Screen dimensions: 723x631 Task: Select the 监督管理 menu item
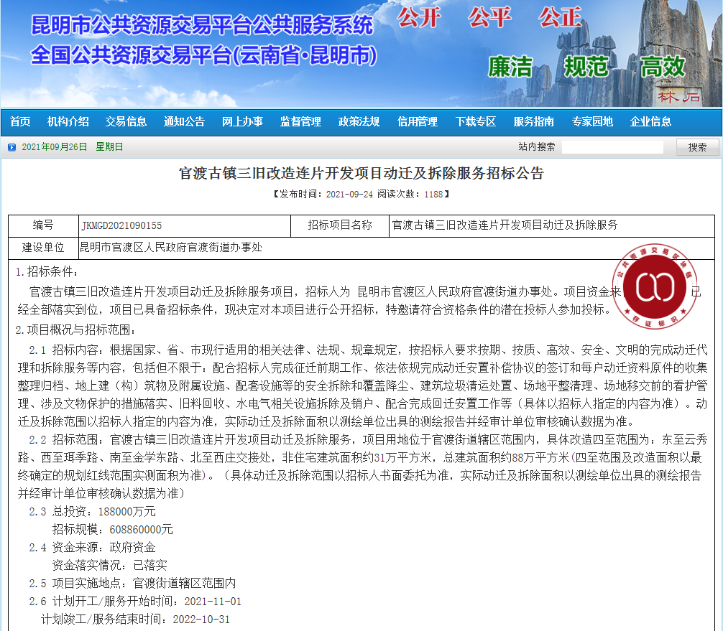click(x=300, y=122)
